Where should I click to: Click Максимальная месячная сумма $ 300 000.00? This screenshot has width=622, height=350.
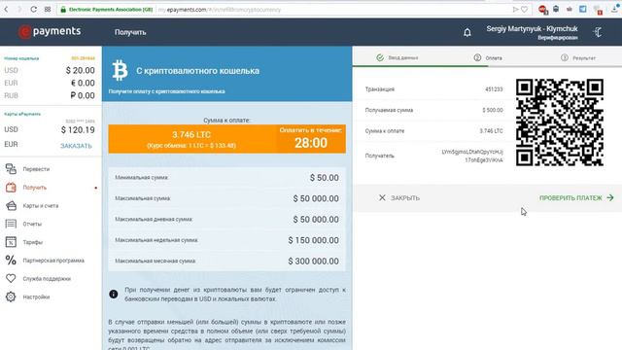pyautogui.click(x=313, y=262)
